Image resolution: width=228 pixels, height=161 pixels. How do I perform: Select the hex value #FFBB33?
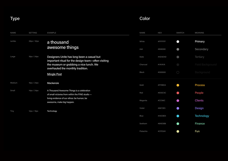(162, 85)
